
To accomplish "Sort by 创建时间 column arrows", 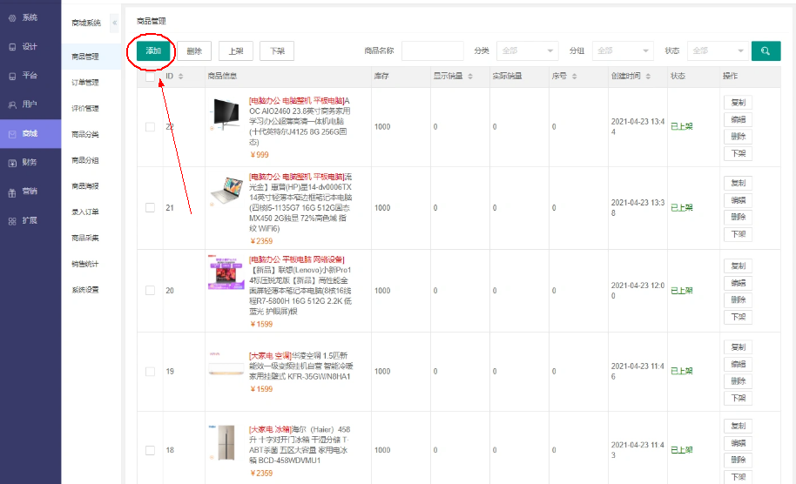I will click(649, 77).
